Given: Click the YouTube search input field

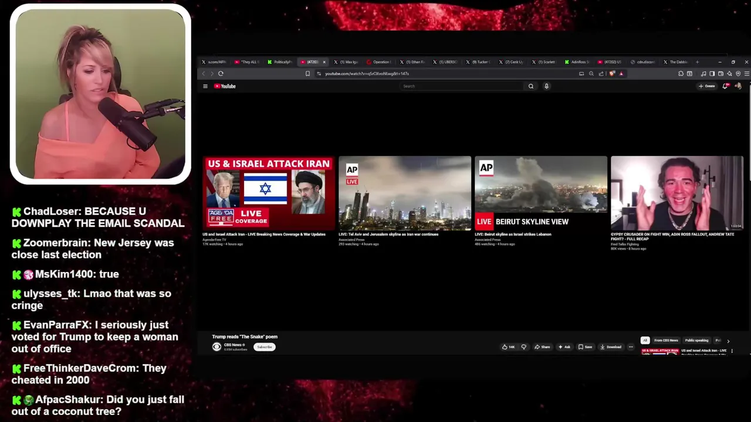Looking at the screenshot, I should tap(462, 86).
